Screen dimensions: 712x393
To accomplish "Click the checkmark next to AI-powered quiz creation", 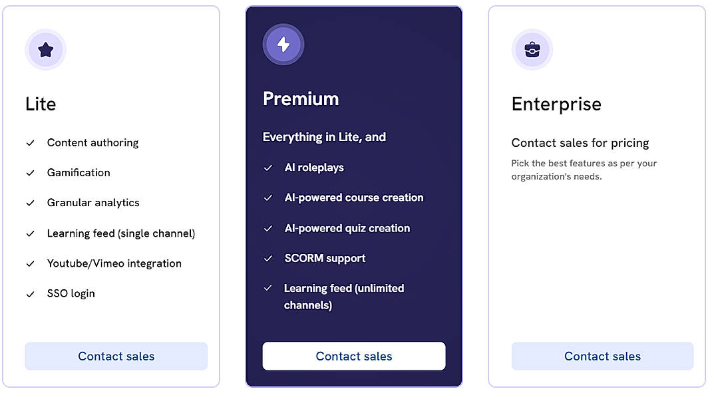I will coord(268,228).
